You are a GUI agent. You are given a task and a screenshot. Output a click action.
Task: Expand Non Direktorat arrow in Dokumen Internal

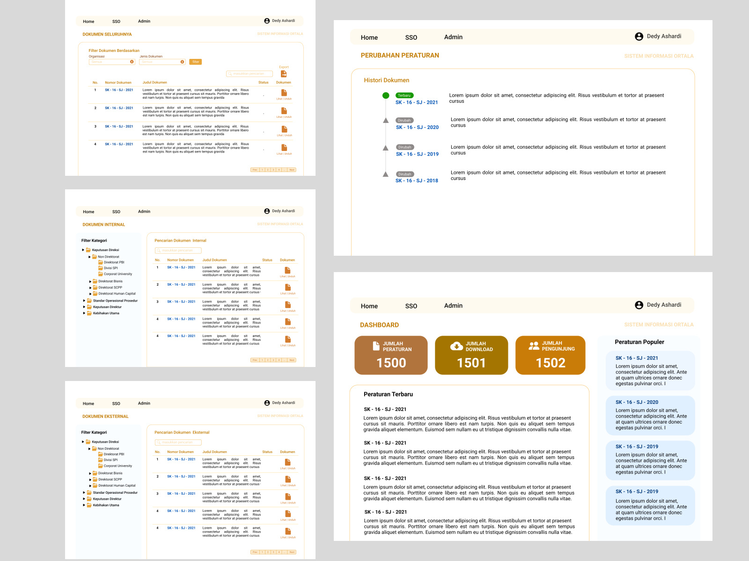pos(89,257)
